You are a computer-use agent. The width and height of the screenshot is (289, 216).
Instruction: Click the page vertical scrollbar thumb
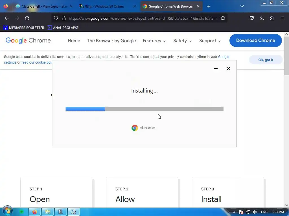pos(286,56)
